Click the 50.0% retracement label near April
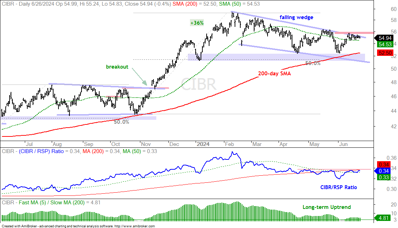Viewport: 398px width, 228px height. (313, 63)
